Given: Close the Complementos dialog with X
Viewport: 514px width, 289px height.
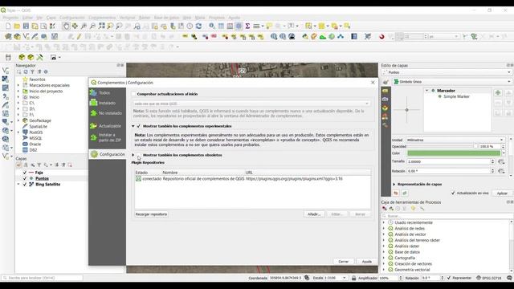Looking at the screenshot, I should tap(373, 83).
